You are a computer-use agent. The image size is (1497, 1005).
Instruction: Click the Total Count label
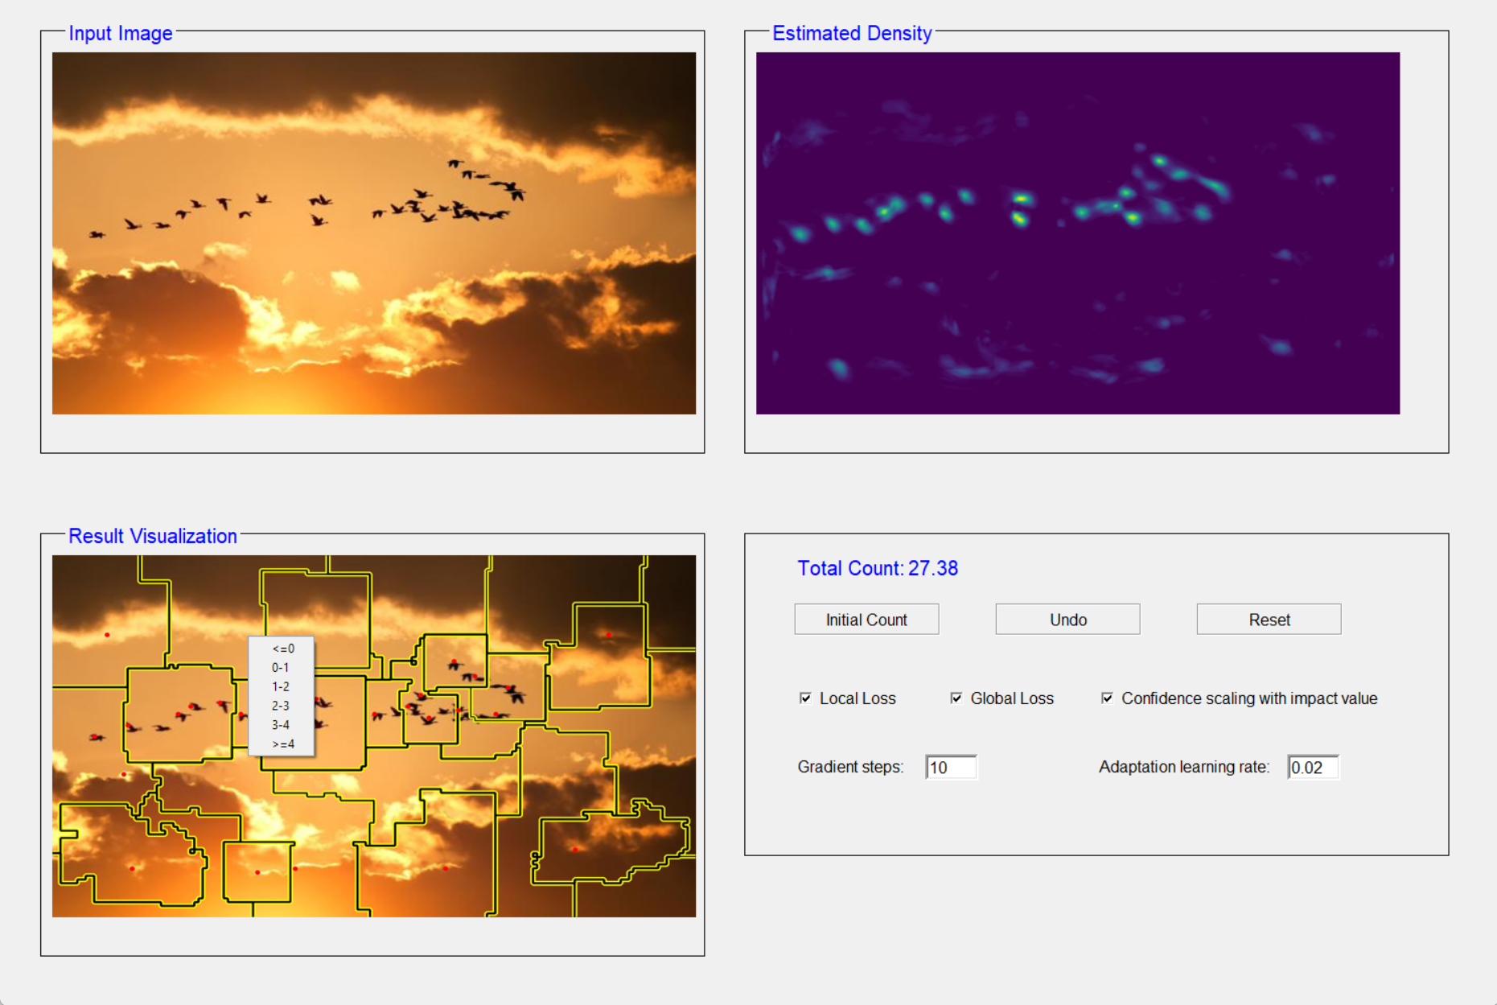click(x=878, y=568)
